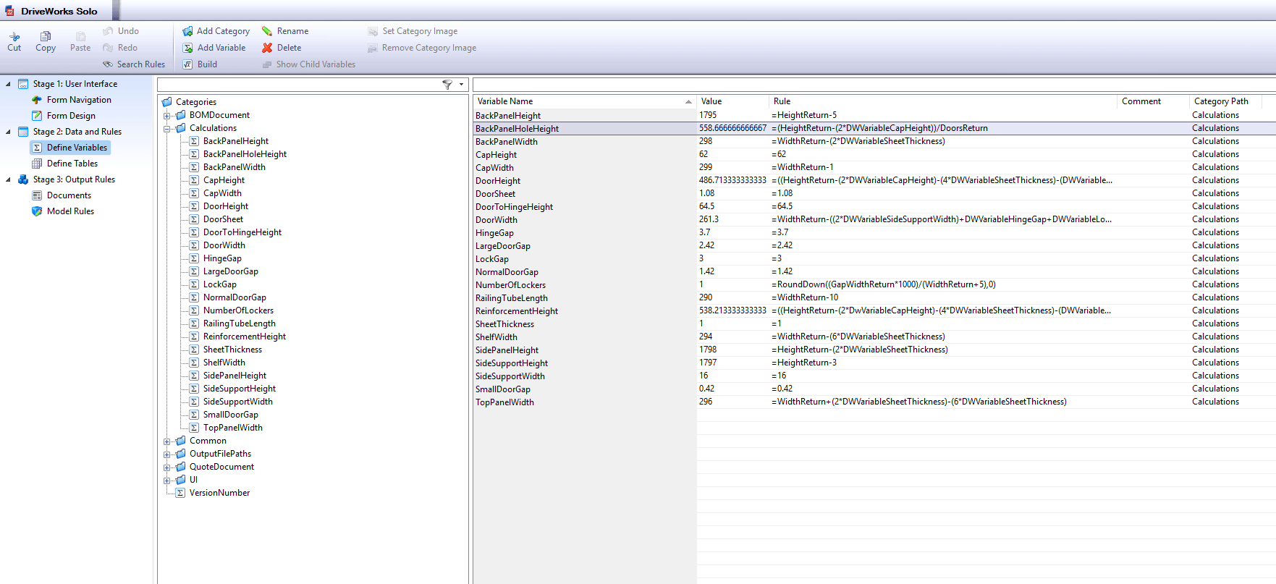Image resolution: width=1276 pixels, height=584 pixels.
Task: Collapse the Calculations category
Action: [167, 129]
